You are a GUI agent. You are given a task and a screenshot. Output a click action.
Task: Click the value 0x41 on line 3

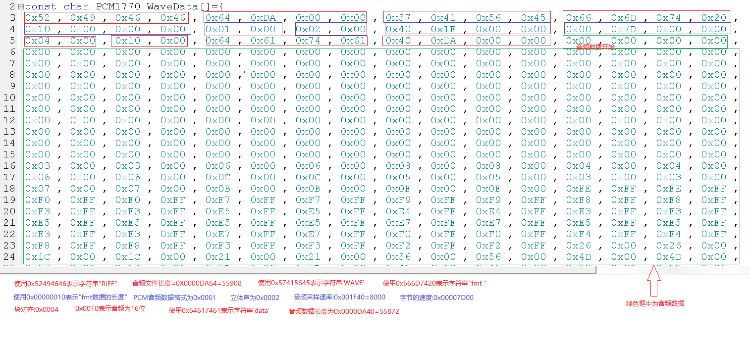[443, 18]
